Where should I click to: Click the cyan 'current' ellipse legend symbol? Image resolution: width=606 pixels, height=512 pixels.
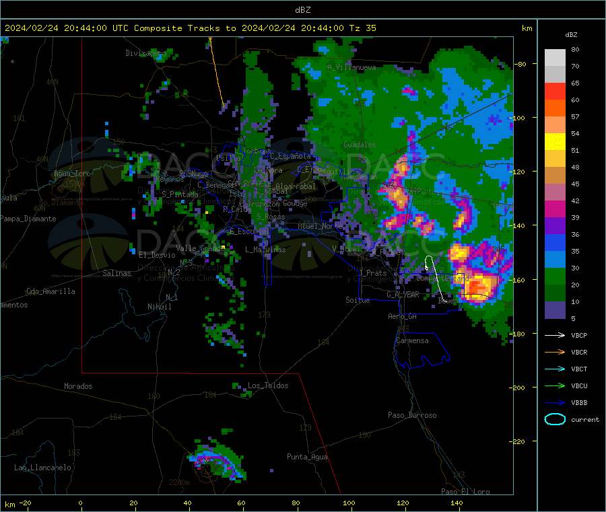coord(555,419)
